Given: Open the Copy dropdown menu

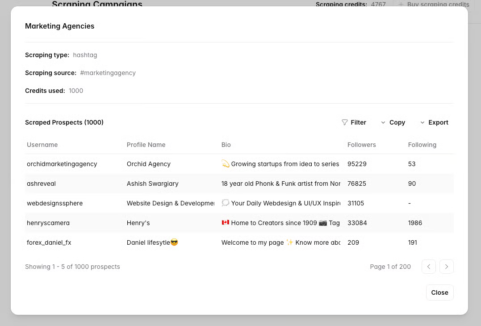Looking at the screenshot, I should tap(393, 122).
